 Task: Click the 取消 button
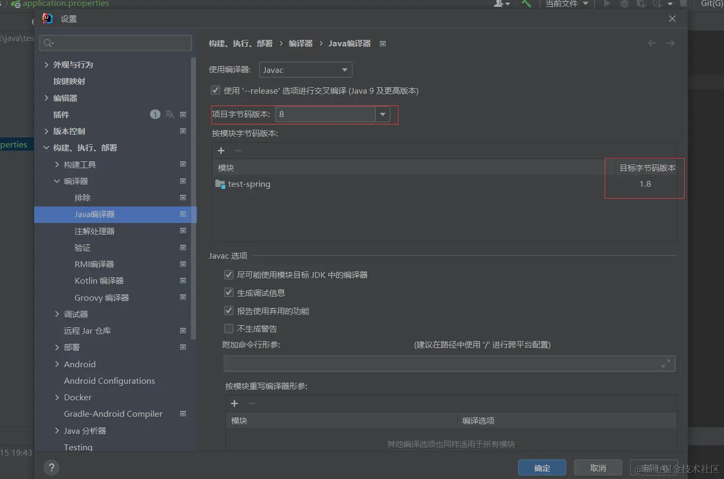tap(598, 468)
